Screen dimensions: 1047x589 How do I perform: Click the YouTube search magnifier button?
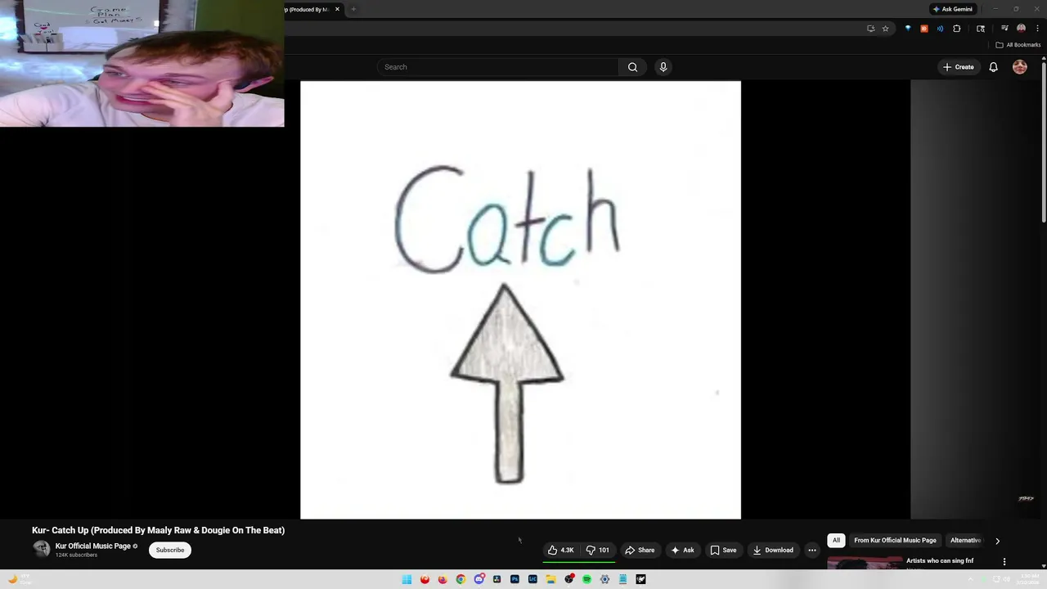pos(632,67)
